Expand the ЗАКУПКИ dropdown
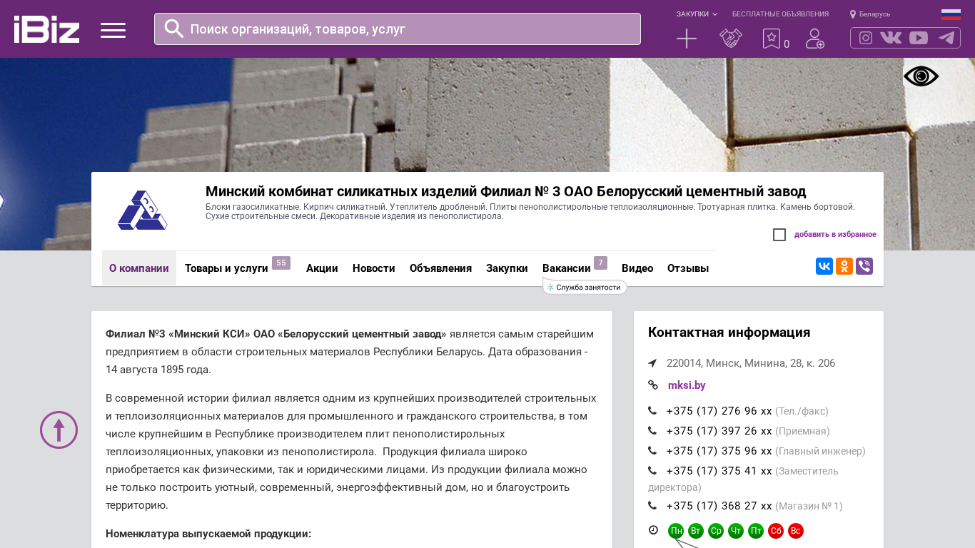The height and width of the screenshot is (548, 975). [697, 14]
